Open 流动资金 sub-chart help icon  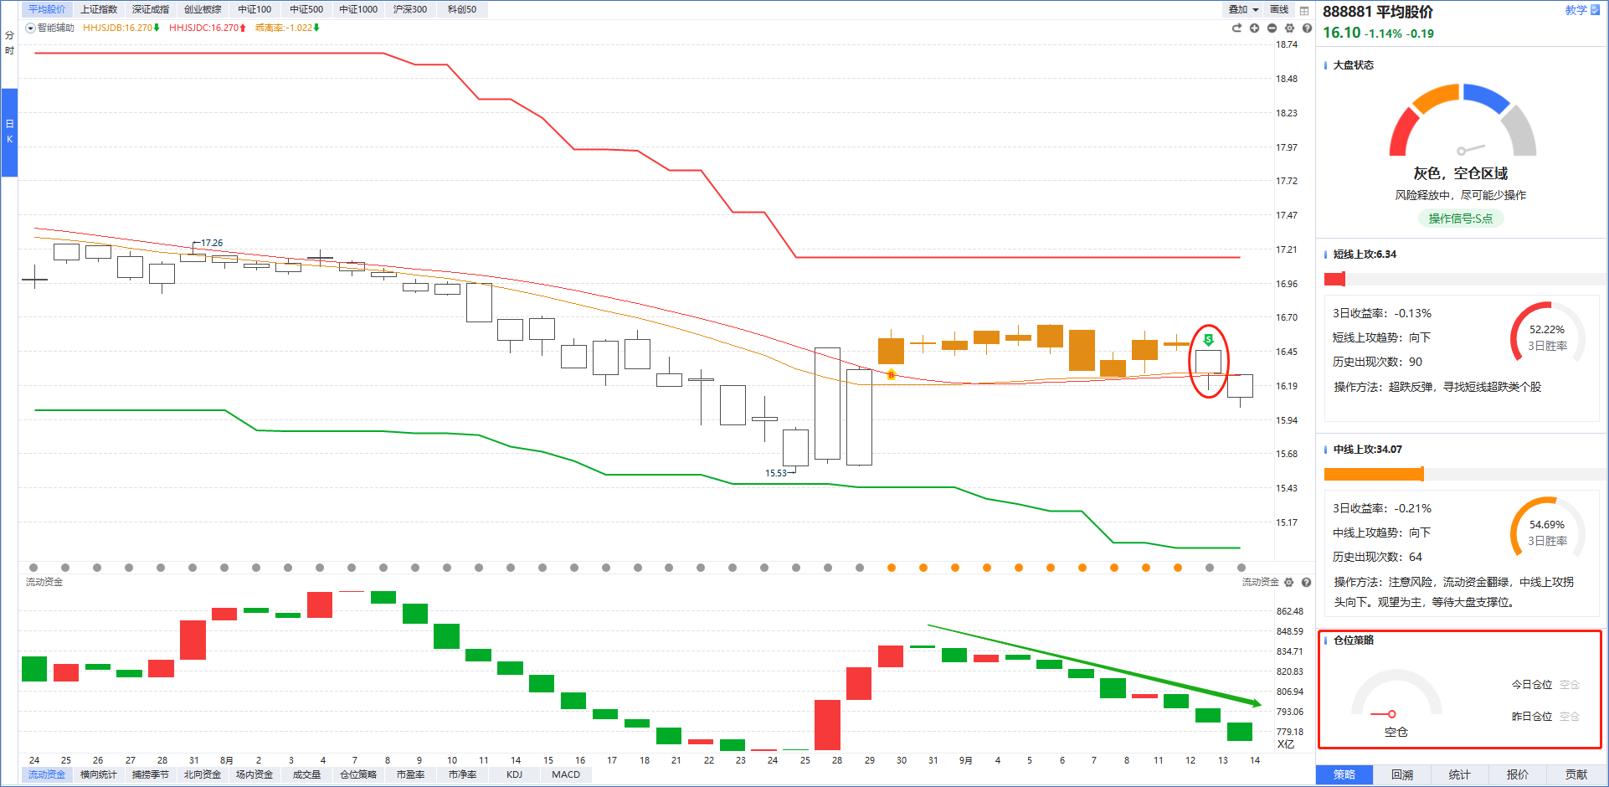(1306, 582)
